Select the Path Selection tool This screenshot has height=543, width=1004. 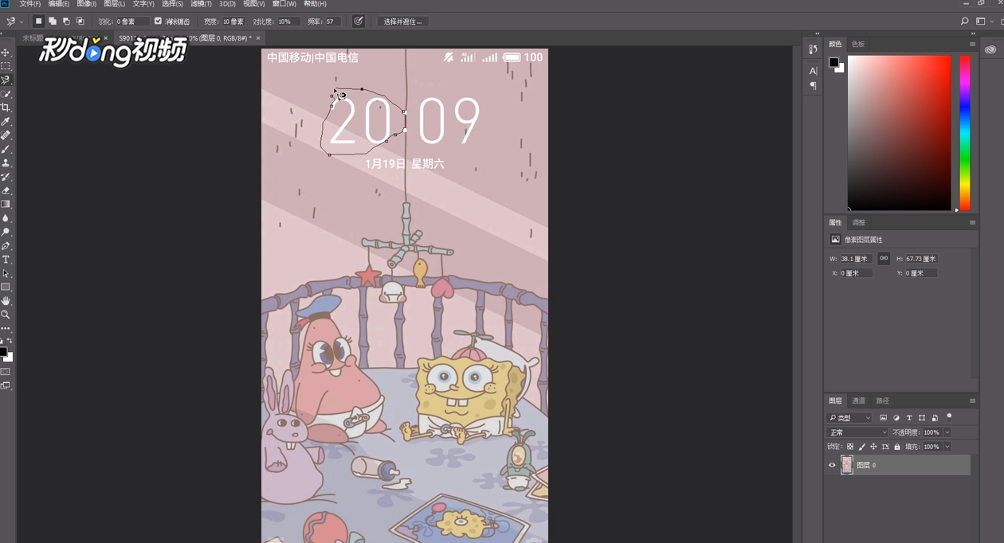click(6, 273)
